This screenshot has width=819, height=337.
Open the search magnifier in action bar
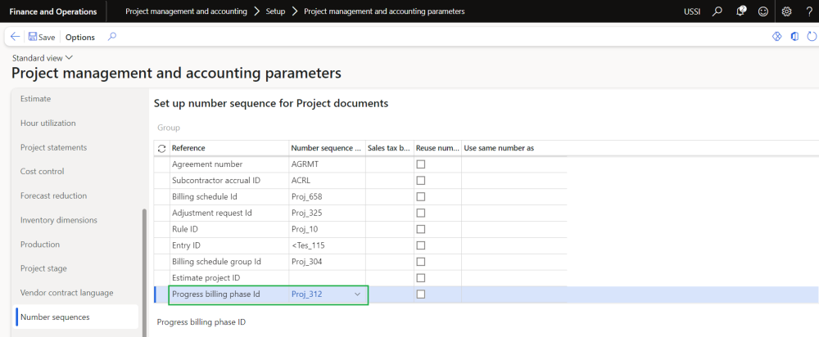pos(112,37)
